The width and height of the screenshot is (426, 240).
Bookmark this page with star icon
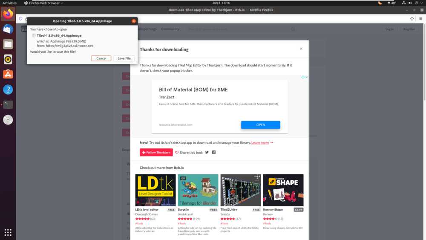(412, 19)
